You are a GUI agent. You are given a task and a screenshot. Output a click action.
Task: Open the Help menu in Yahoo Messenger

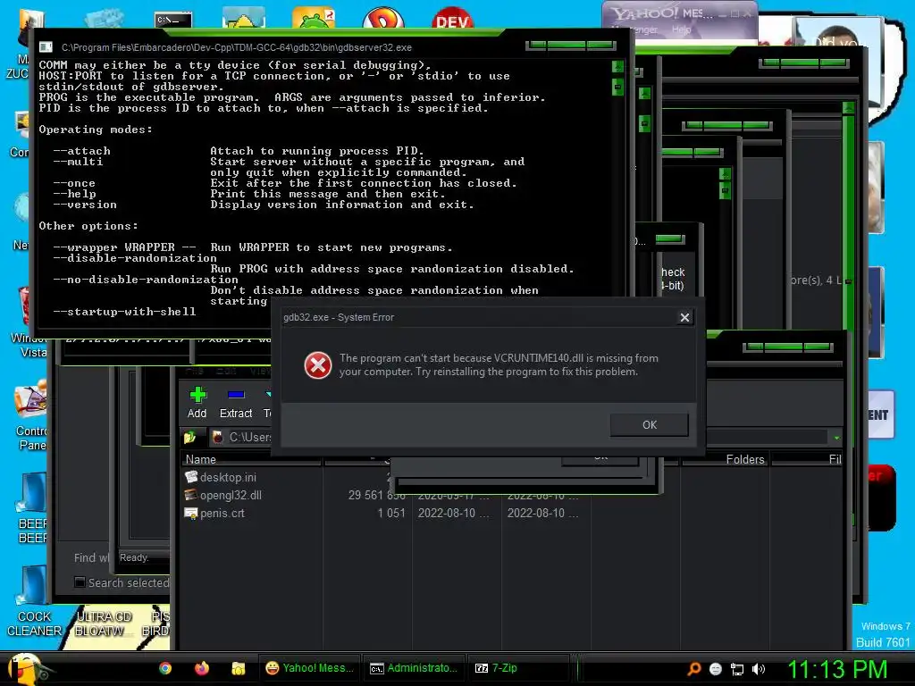681,29
